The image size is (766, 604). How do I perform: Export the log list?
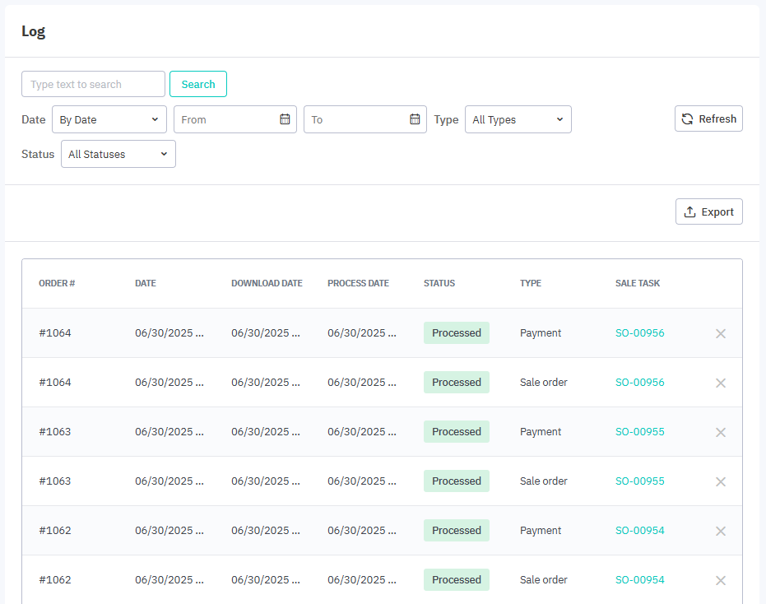(708, 211)
